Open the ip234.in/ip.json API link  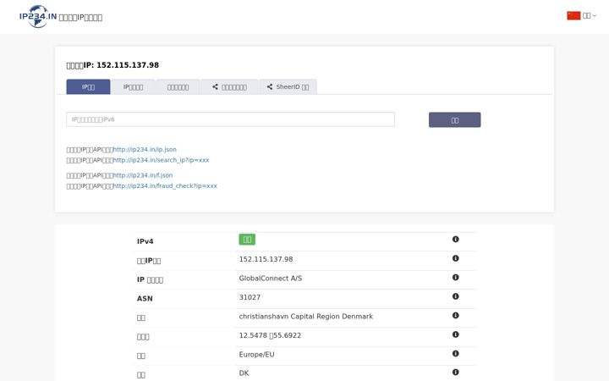tap(145, 149)
